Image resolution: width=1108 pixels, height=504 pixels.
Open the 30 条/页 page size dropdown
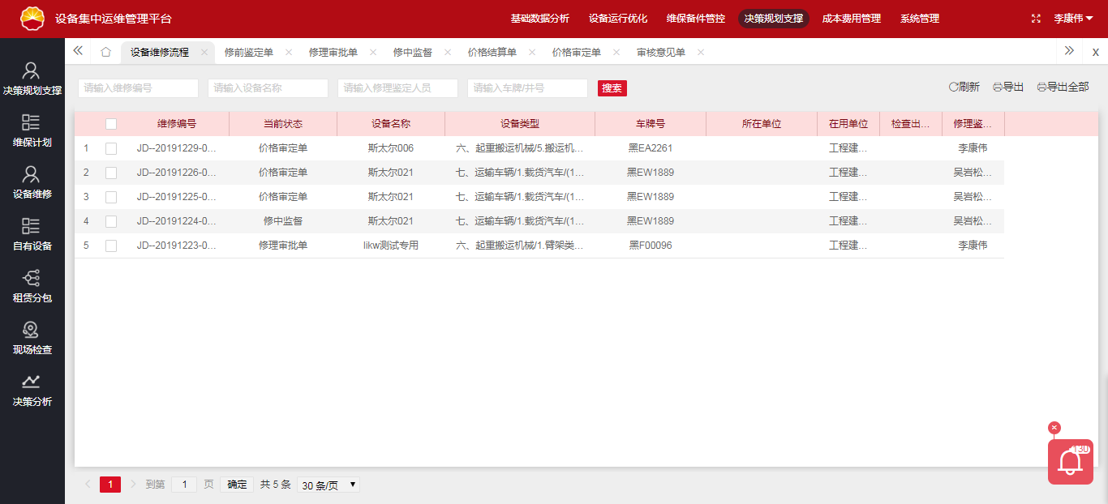[329, 485]
